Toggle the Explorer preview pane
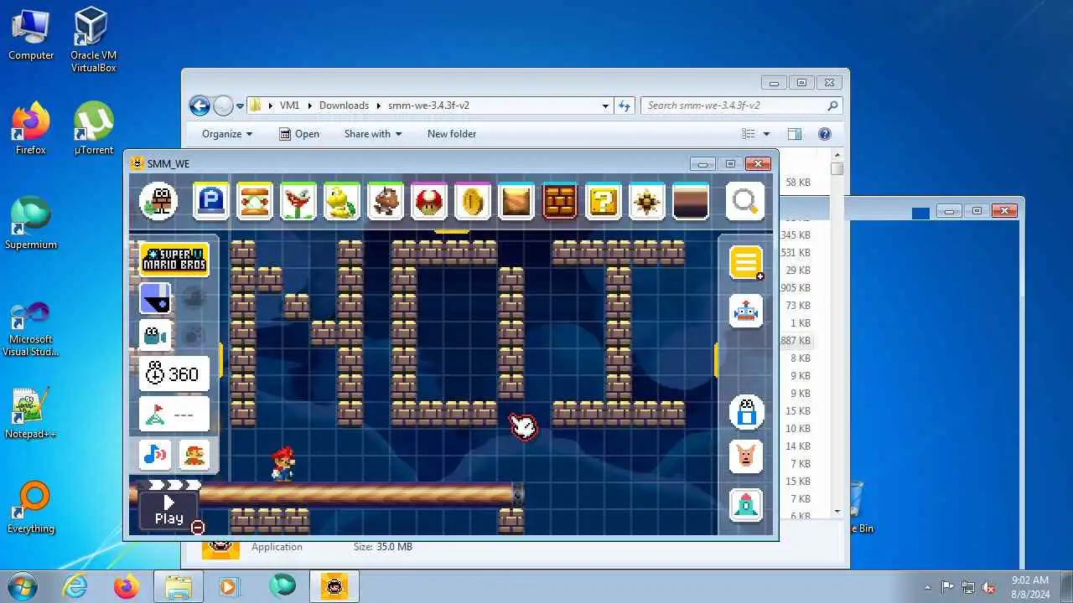 (794, 134)
